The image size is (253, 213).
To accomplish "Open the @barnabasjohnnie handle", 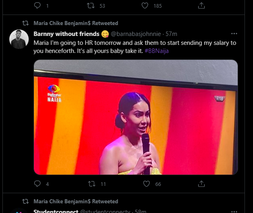I will pos(136,34).
